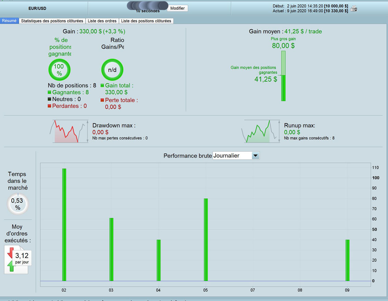Click the bar for day 09
The image size is (388, 301).
pyautogui.click(x=347, y=260)
